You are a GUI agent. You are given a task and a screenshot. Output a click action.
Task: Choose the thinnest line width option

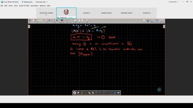(x=45, y=20)
